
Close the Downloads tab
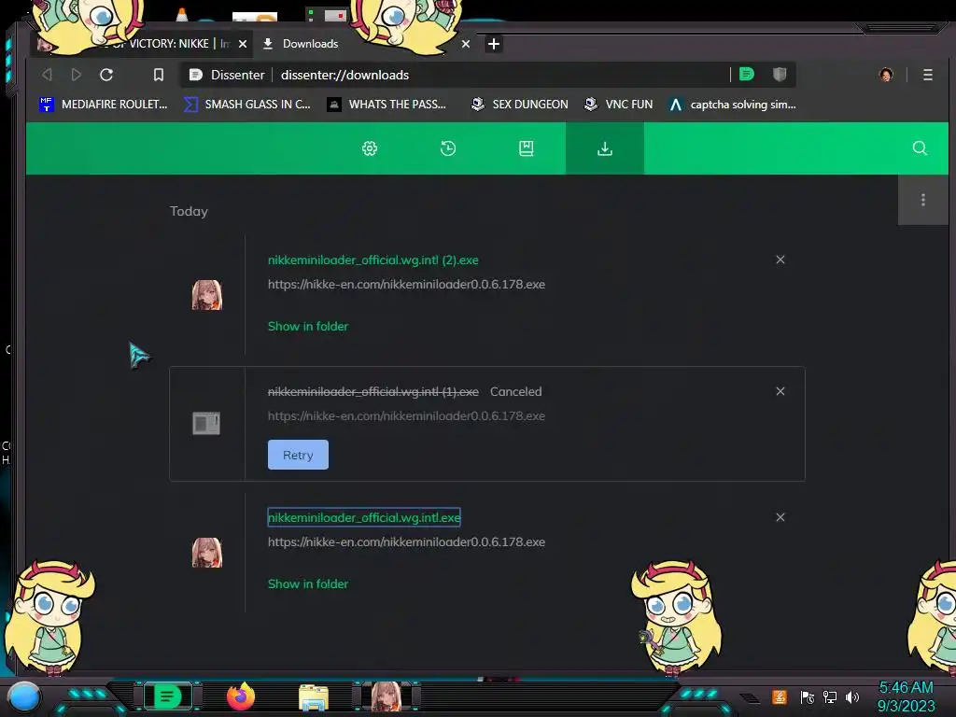pos(466,44)
